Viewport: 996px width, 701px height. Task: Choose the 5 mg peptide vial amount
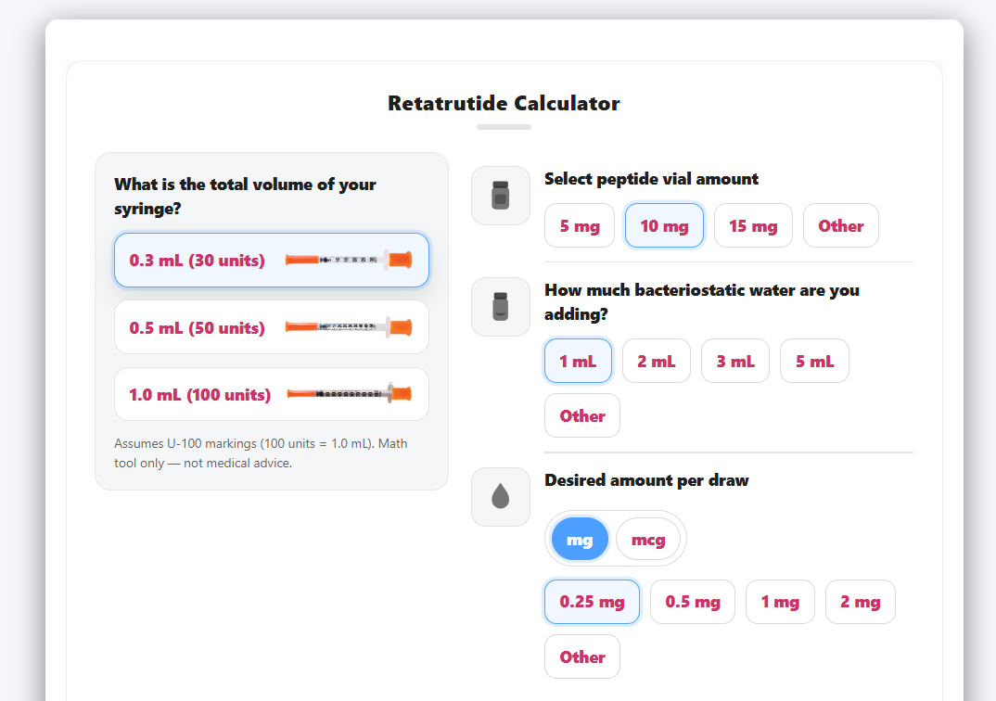(x=579, y=225)
